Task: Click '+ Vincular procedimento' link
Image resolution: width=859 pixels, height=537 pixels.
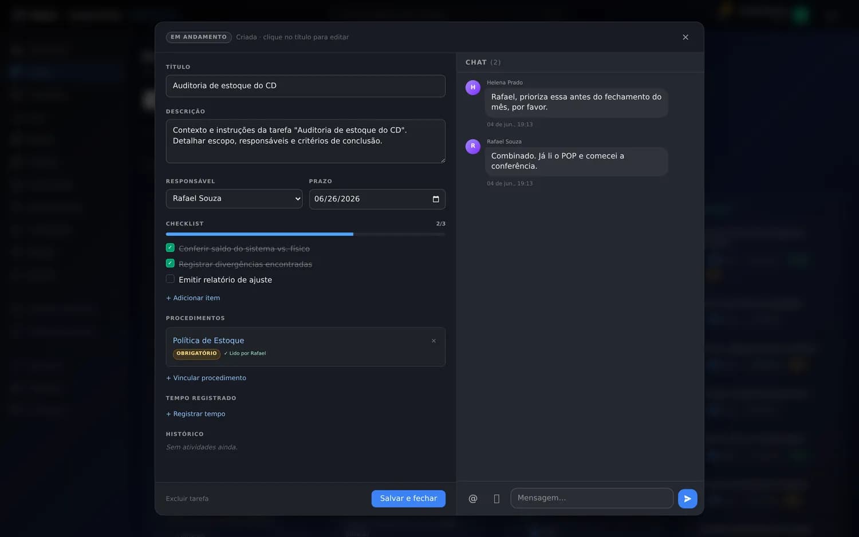Action: (x=206, y=378)
